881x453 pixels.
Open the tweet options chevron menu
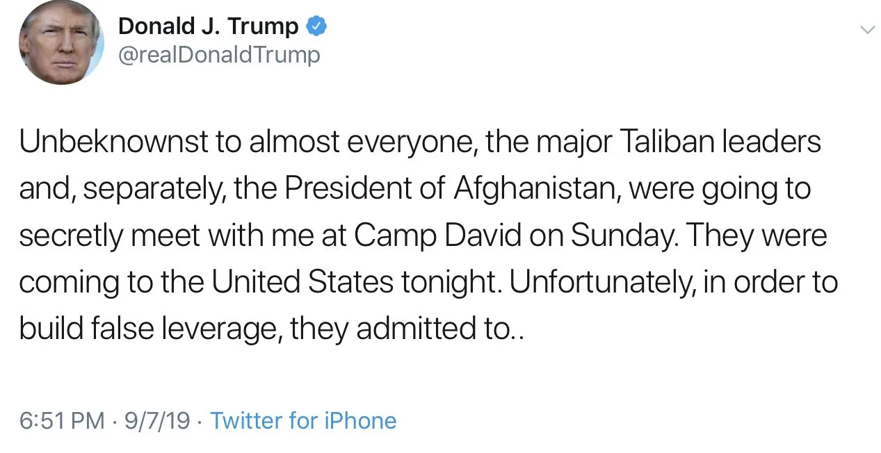click(x=866, y=29)
